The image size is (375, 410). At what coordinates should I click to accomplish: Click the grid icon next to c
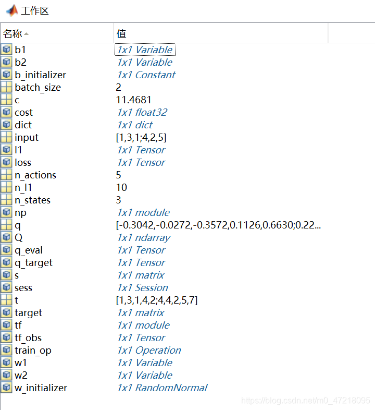[6, 100]
